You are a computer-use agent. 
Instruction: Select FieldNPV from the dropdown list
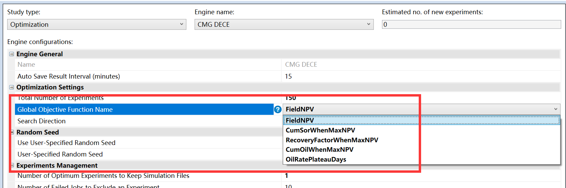click(x=300, y=121)
